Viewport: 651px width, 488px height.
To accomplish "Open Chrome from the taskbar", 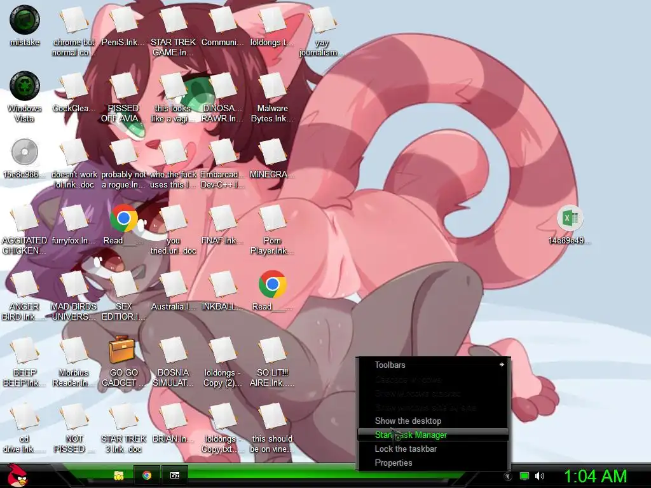I will [x=147, y=475].
